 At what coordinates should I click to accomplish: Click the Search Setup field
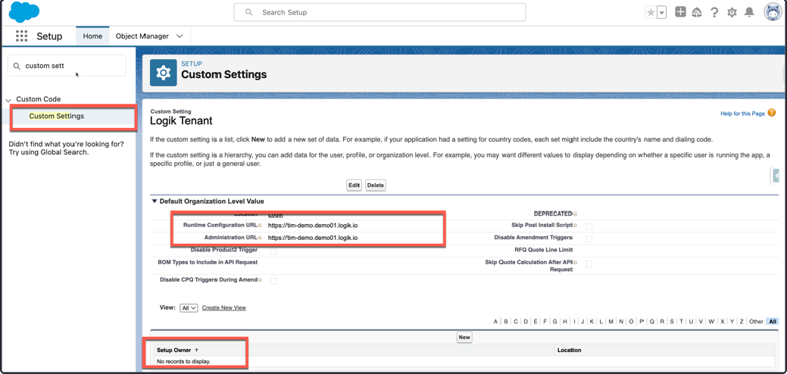379,12
